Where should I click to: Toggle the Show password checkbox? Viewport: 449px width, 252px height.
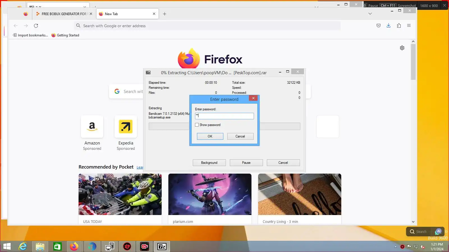197,125
